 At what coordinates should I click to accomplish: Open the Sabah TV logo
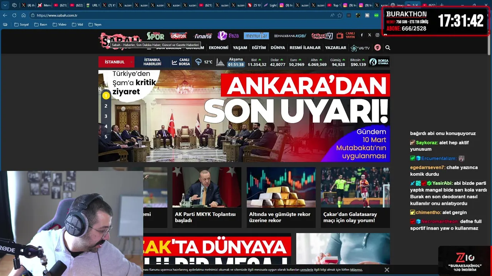click(x=322, y=36)
